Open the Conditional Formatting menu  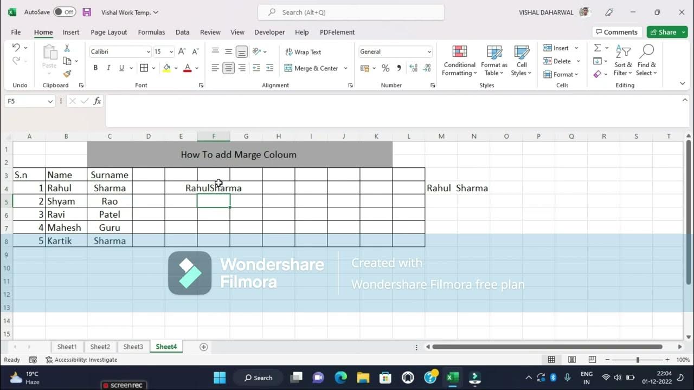pyautogui.click(x=459, y=61)
